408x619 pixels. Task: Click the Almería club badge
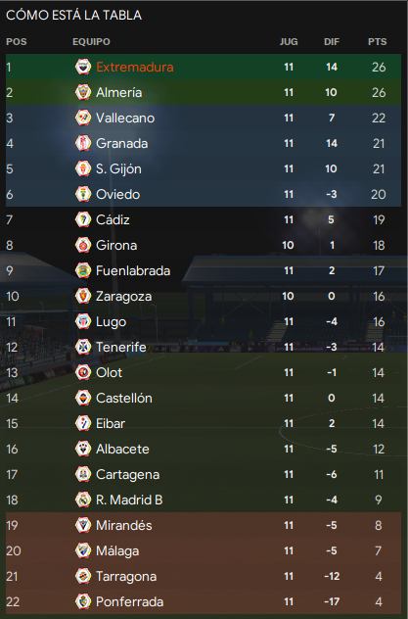click(x=83, y=92)
